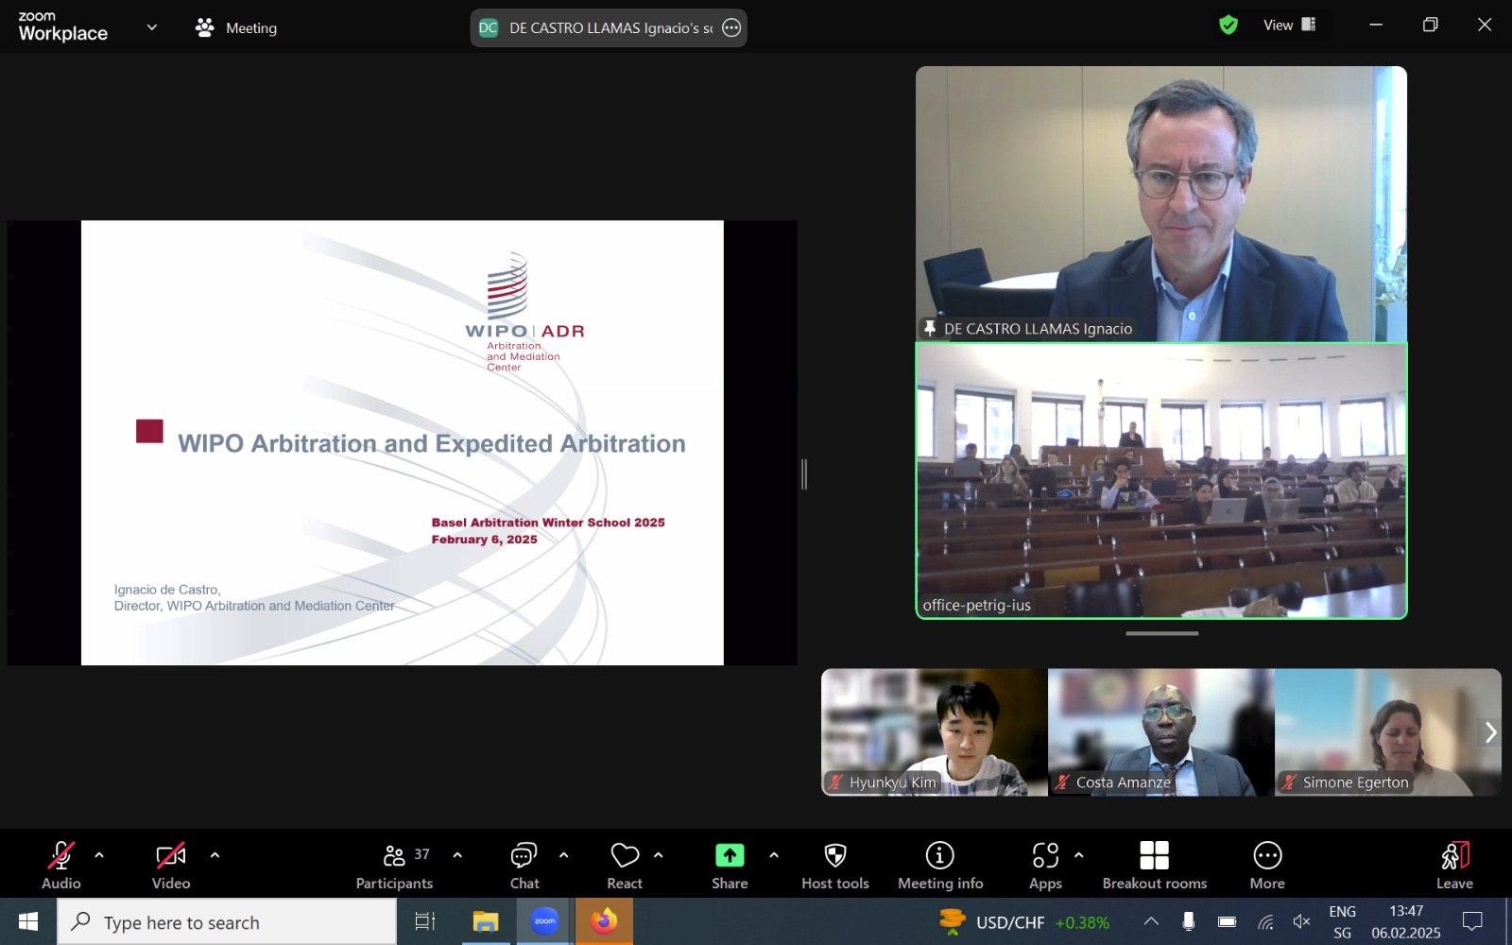Expand video options arrow next to Video
1512x945 pixels.
215,855
